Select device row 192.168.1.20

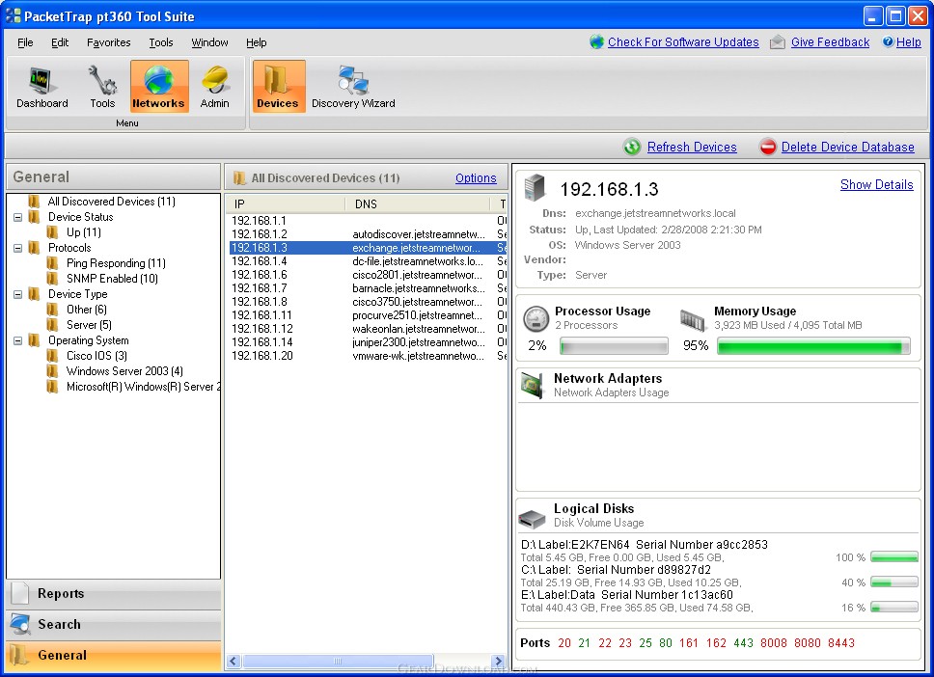369,356
